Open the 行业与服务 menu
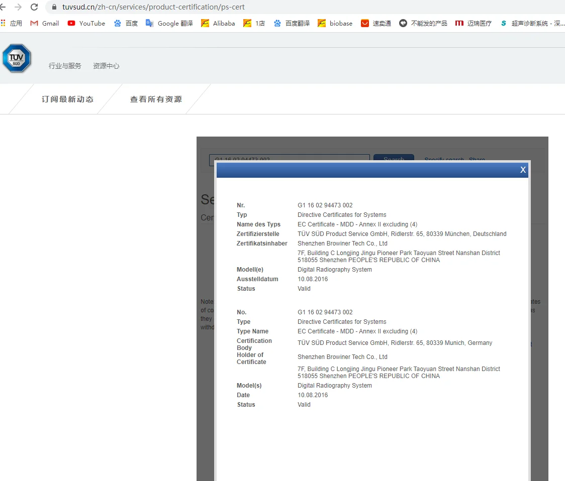 pyautogui.click(x=65, y=66)
